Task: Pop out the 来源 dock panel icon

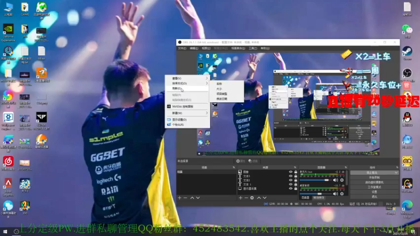Action: (x=295, y=167)
